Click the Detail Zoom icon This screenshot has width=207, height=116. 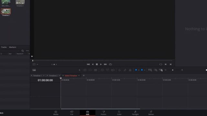point(156,70)
